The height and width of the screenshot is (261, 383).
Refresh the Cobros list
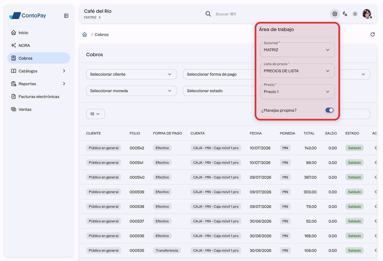click(x=373, y=35)
